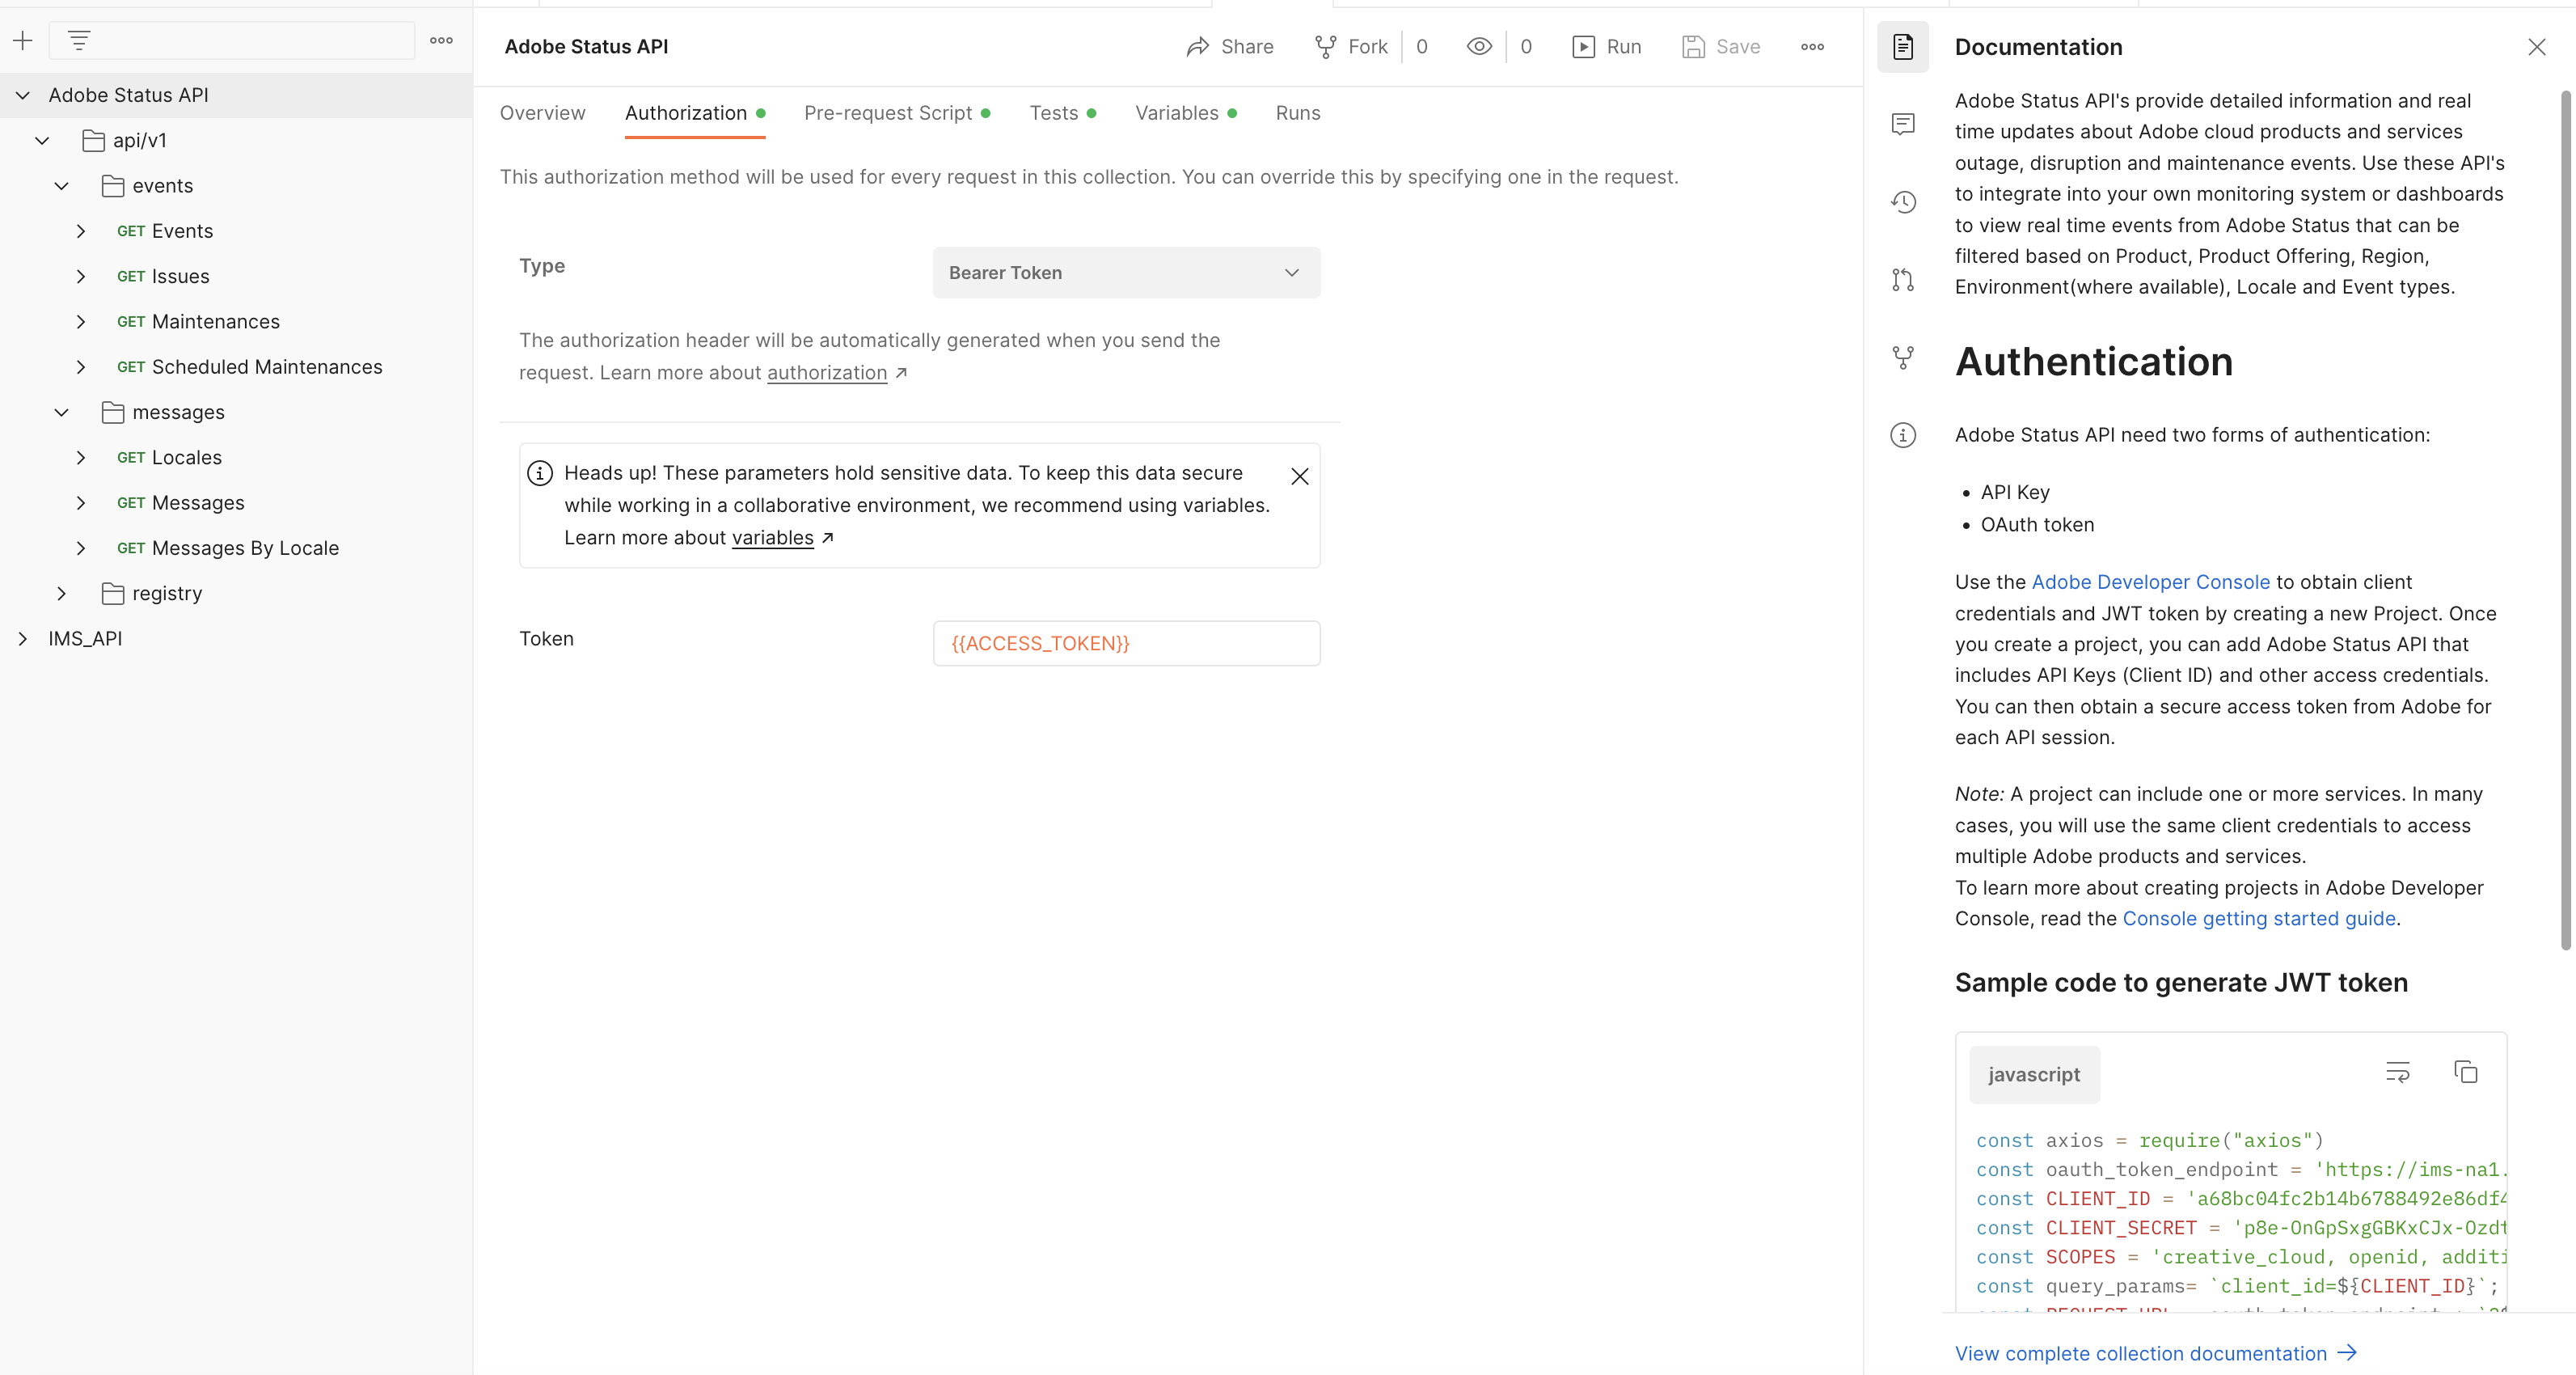Image resolution: width=2576 pixels, height=1375 pixels.
Task: Click View complete collection documentation
Action: coord(2155,1353)
